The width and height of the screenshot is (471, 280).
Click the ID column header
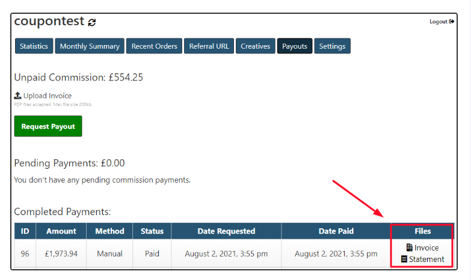(x=25, y=231)
